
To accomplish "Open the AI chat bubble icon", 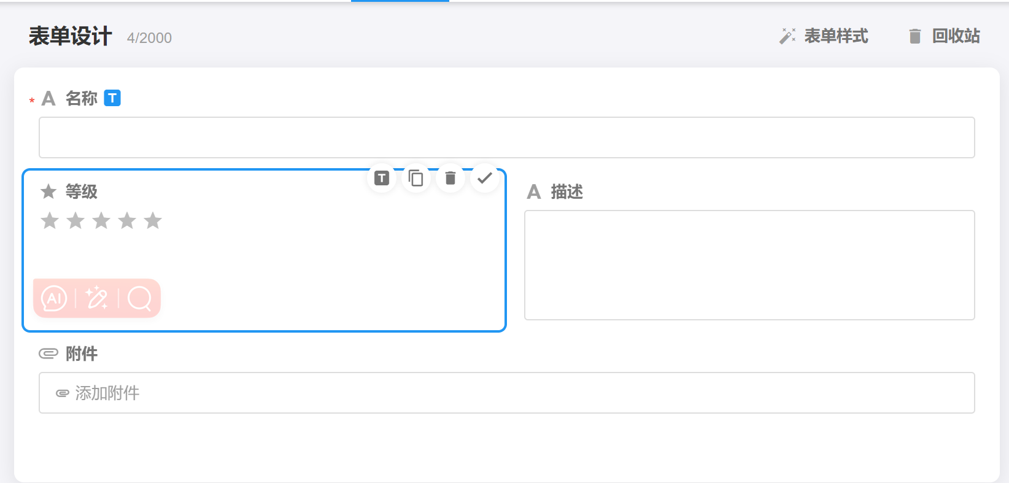I will tap(54, 299).
